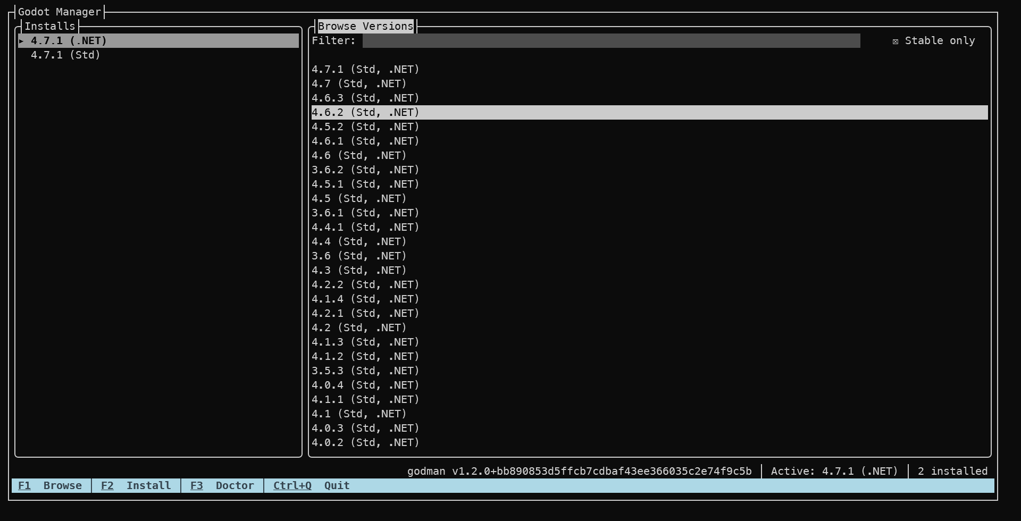This screenshot has width=1021, height=521.
Task: Select version 4.5.1 (Std, .NET)
Action: [x=649, y=184]
